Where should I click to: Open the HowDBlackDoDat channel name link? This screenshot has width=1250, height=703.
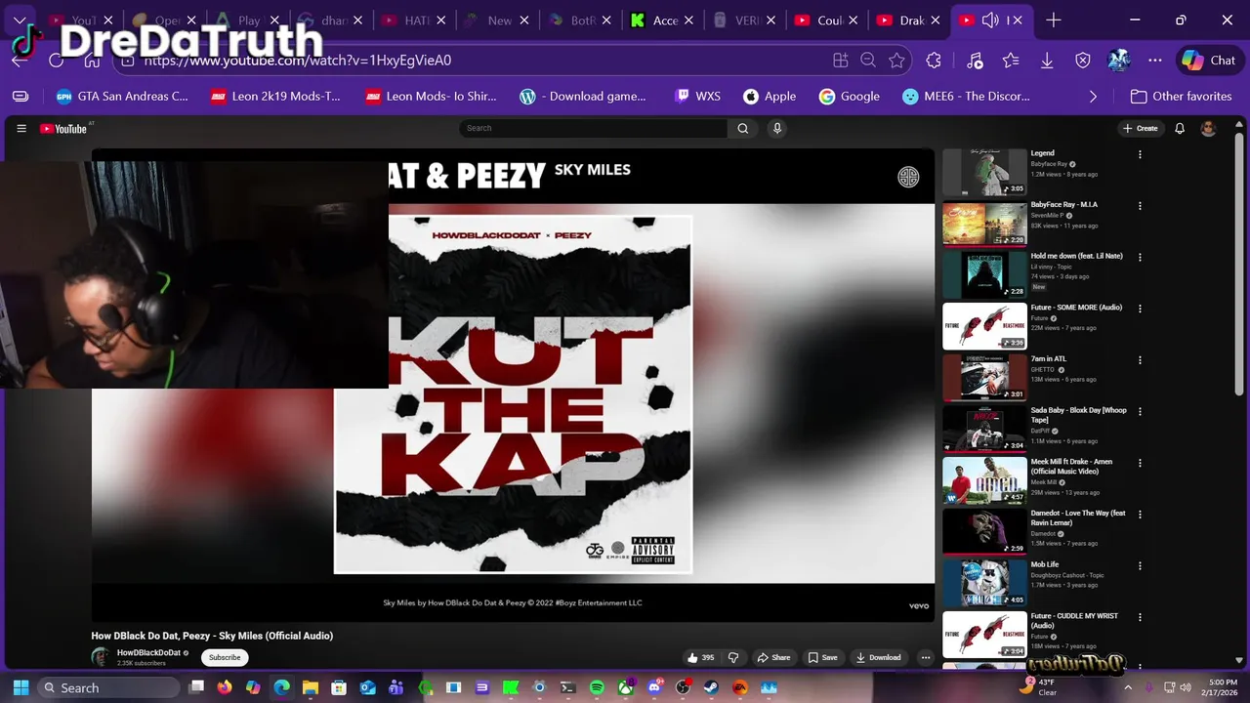[149, 652]
